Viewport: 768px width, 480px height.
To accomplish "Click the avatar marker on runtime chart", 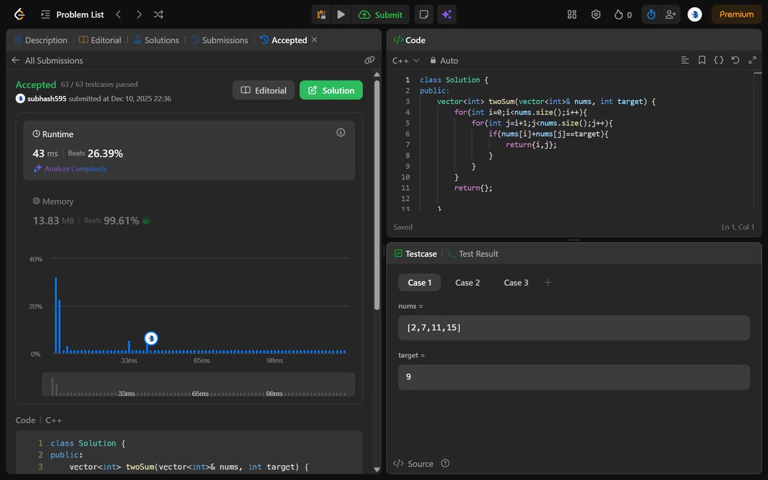I will click(x=151, y=338).
